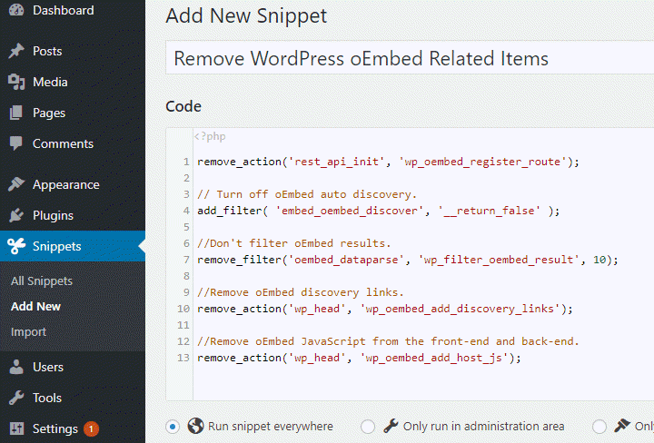Open the Appearance menu
This screenshot has height=443, width=654.
73,184
